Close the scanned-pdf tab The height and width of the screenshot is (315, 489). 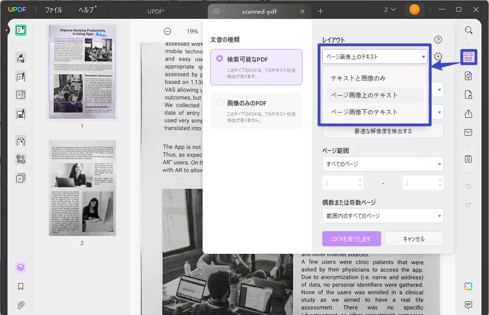pyautogui.click(x=302, y=11)
